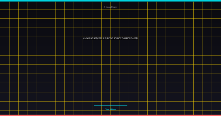Select the Choosing Between AI Funding Rounds headline
Screen dimensions: 221x116
(110, 38)
